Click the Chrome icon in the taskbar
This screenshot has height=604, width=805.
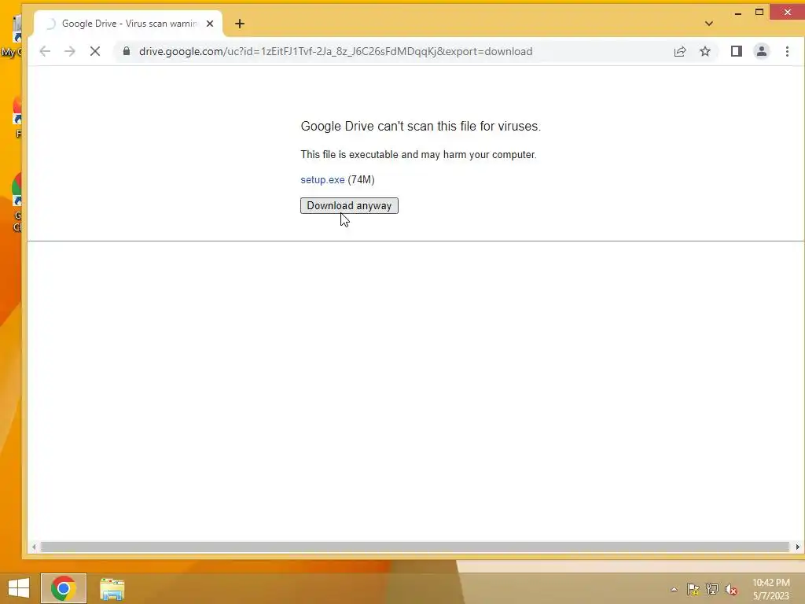tap(64, 588)
